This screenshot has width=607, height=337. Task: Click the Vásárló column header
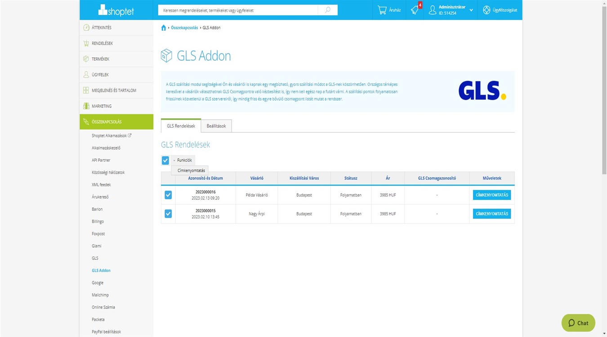tap(257, 178)
